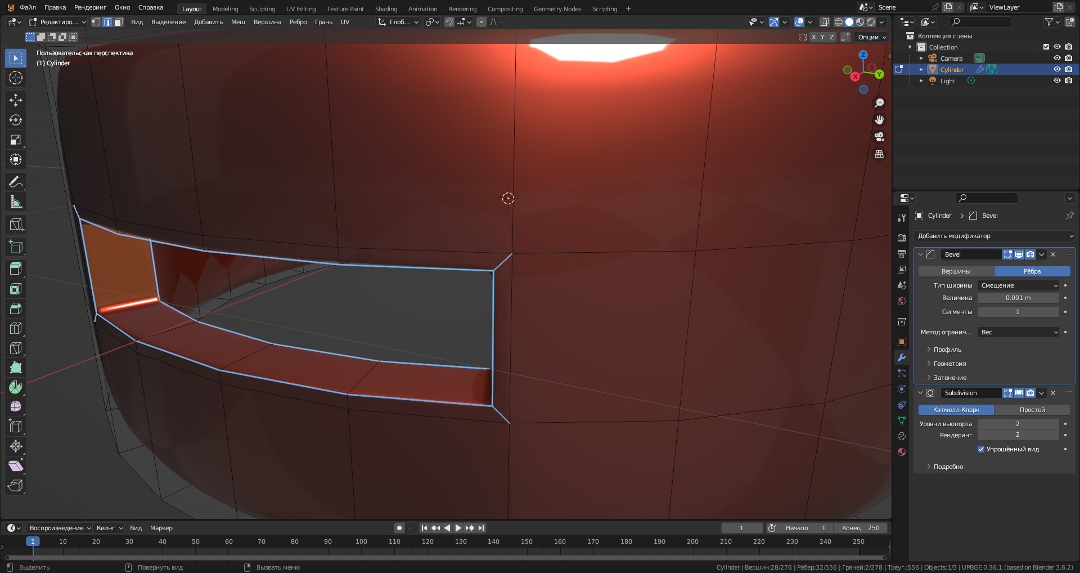The image size is (1080, 573).
Task: Switch to the Sculpting workspace tab
Action: 262,9
